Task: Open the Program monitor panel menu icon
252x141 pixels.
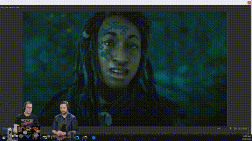Action: tap(22, 7)
